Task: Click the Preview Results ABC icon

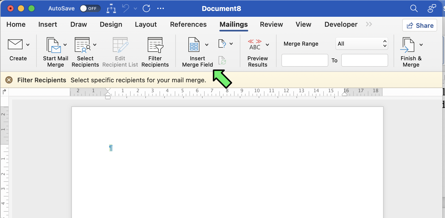Action: (x=255, y=45)
